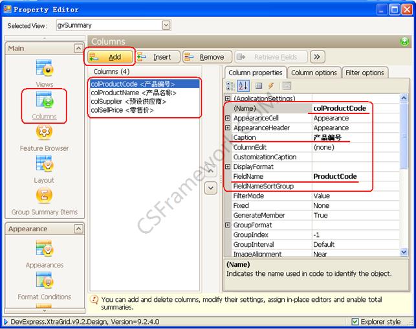The height and width of the screenshot is (329, 416).
Task: Collapse the Main panel group
Action: click(x=78, y=49)
